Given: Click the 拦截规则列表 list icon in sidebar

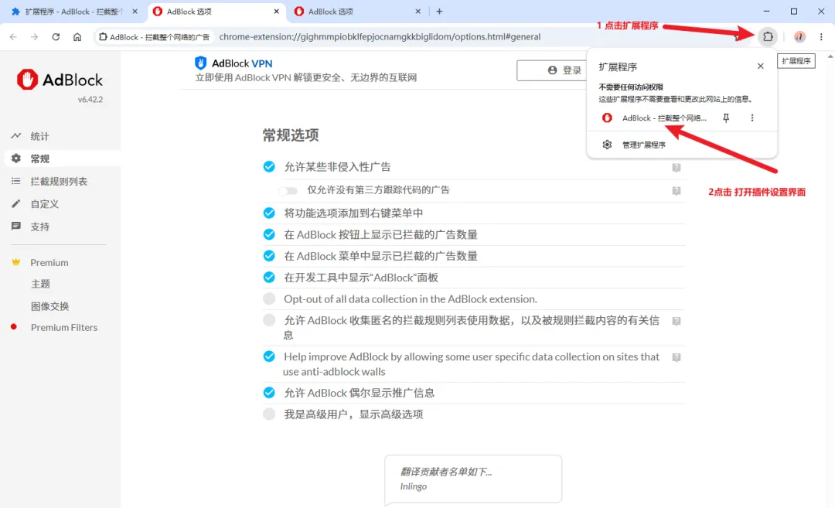Looking at the screenshot, I should coord(16,181).
